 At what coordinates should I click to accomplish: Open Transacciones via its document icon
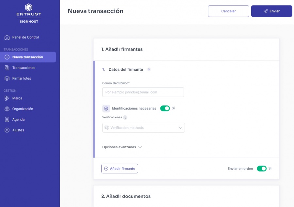7,67
